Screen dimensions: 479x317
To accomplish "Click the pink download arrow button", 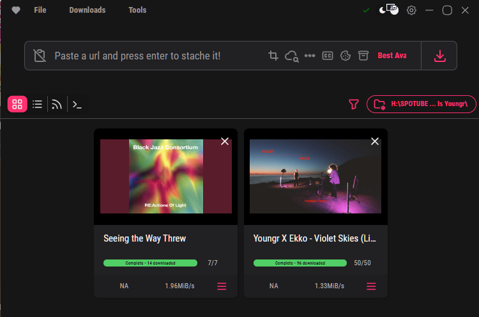I will tap(440, 56).
